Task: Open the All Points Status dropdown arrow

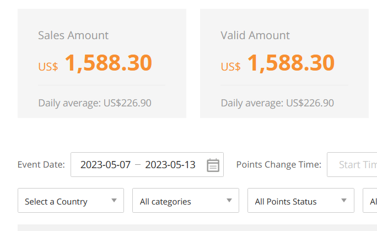Action: [344, 201]
